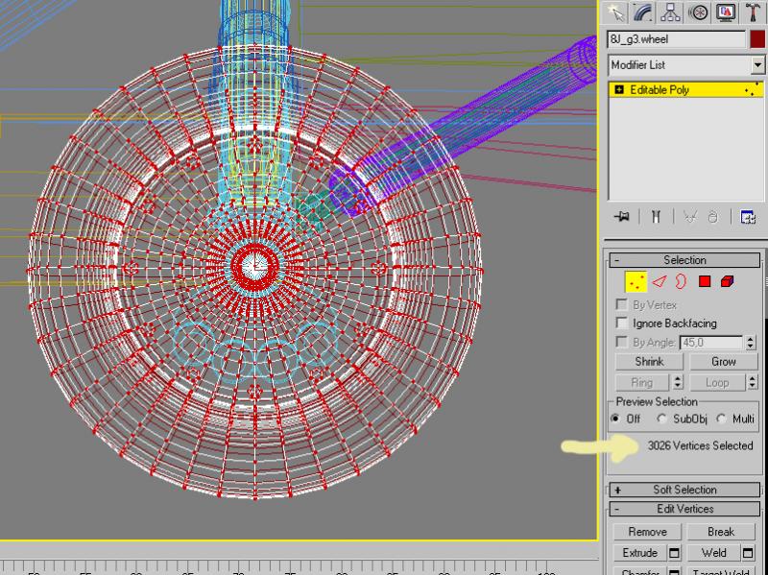Select SubObj preview selection option

662,419
